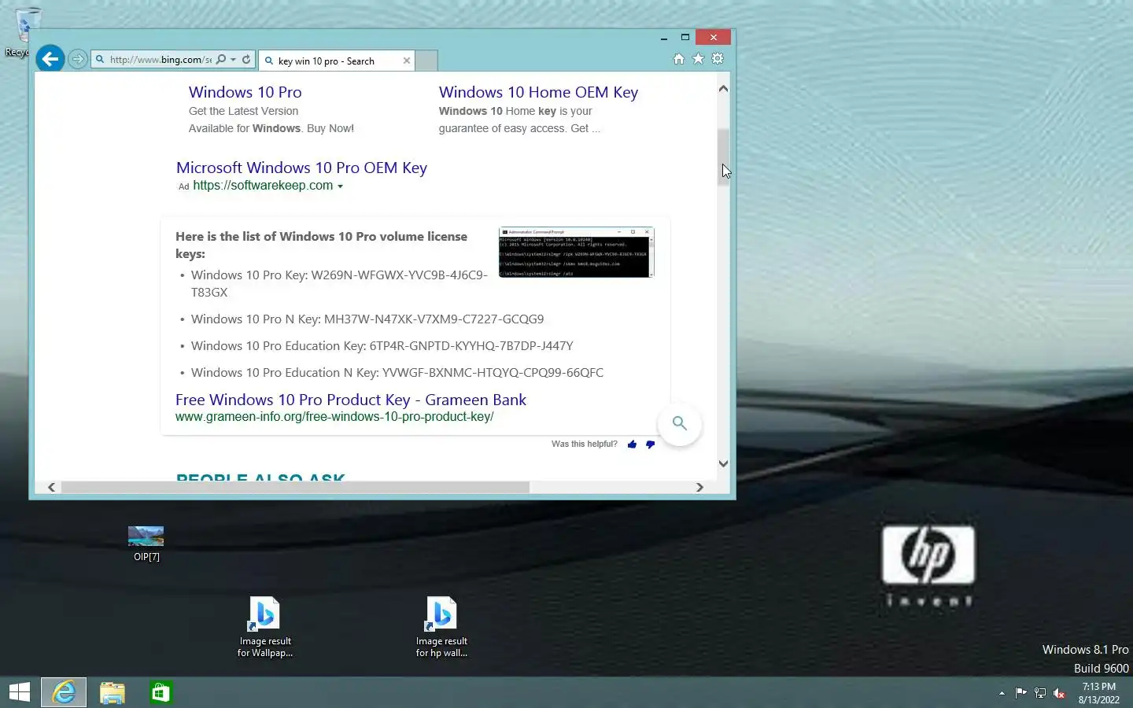Open Favorites with the star icon
The image size is (1133, 708).
(x=698, y=59)
